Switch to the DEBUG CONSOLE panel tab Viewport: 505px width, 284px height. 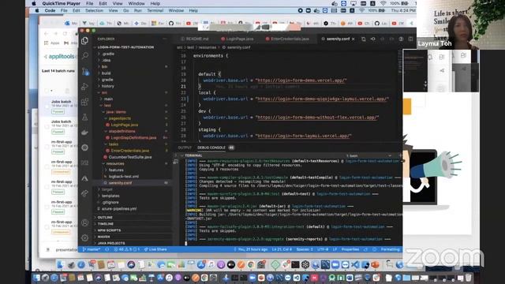(211, 148)
